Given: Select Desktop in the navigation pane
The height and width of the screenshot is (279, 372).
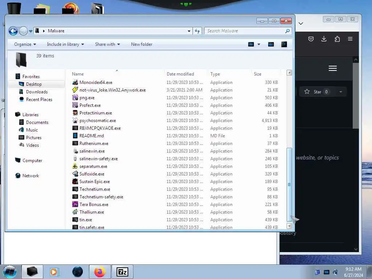Looking at the screenshot, I should pyautogui.click(x=34, y=84).
